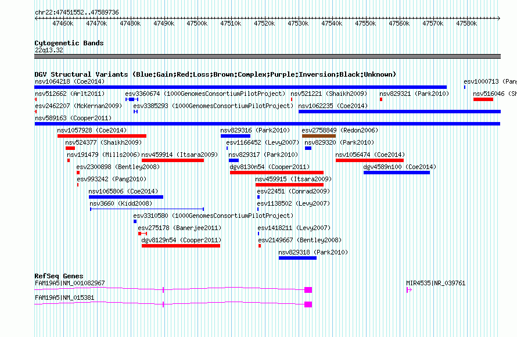Screen dimensions: 517x337
Task: Click the Cytogenetic Bands track title
Action: point(69,43)
